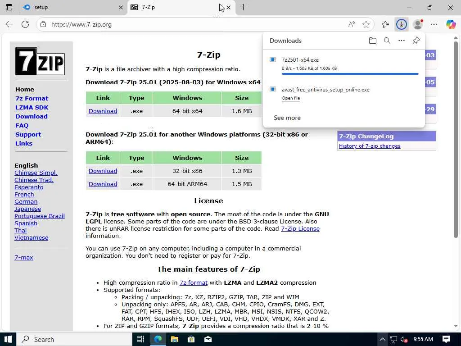The image size is (461, 346).
Task: Open Windows Start menu
Action: (8, 339)
